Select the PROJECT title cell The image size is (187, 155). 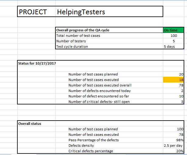(37, 12)
